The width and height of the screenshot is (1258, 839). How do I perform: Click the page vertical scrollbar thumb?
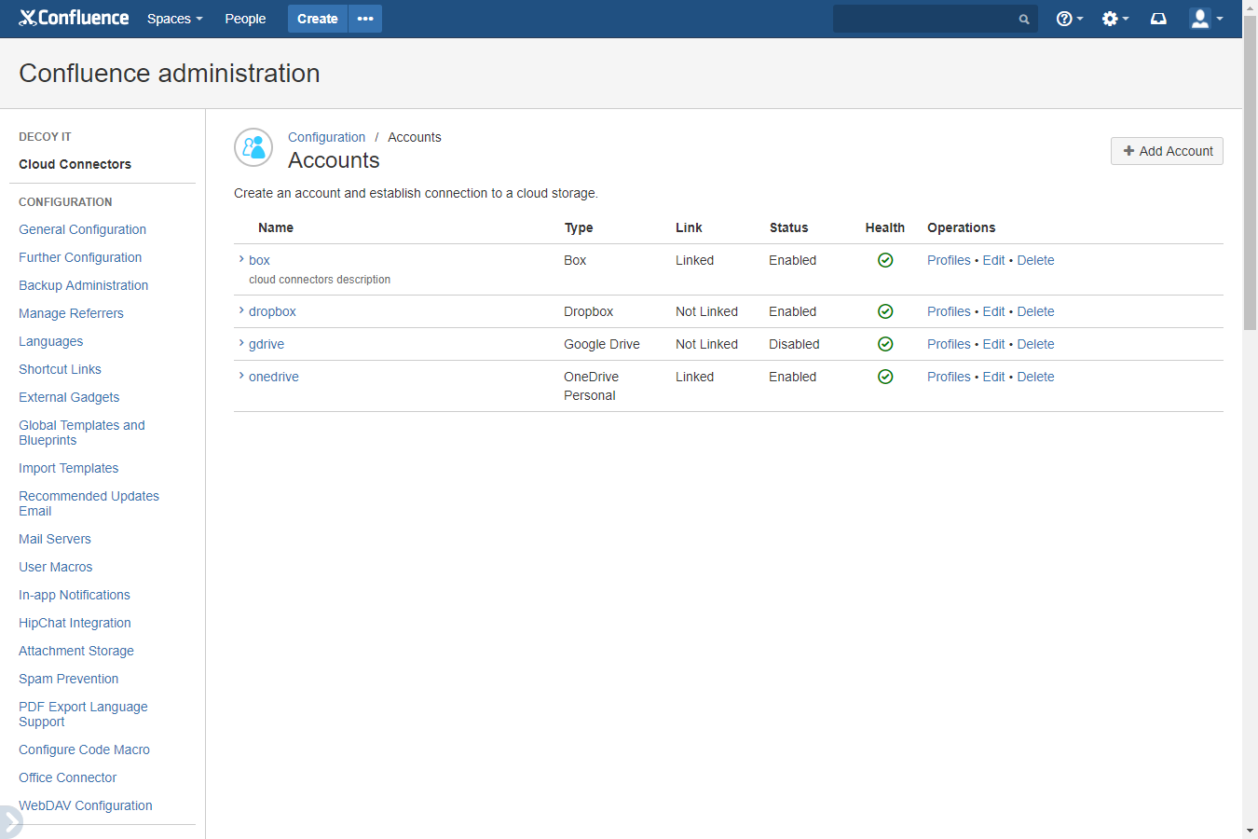pos(1250,172)
